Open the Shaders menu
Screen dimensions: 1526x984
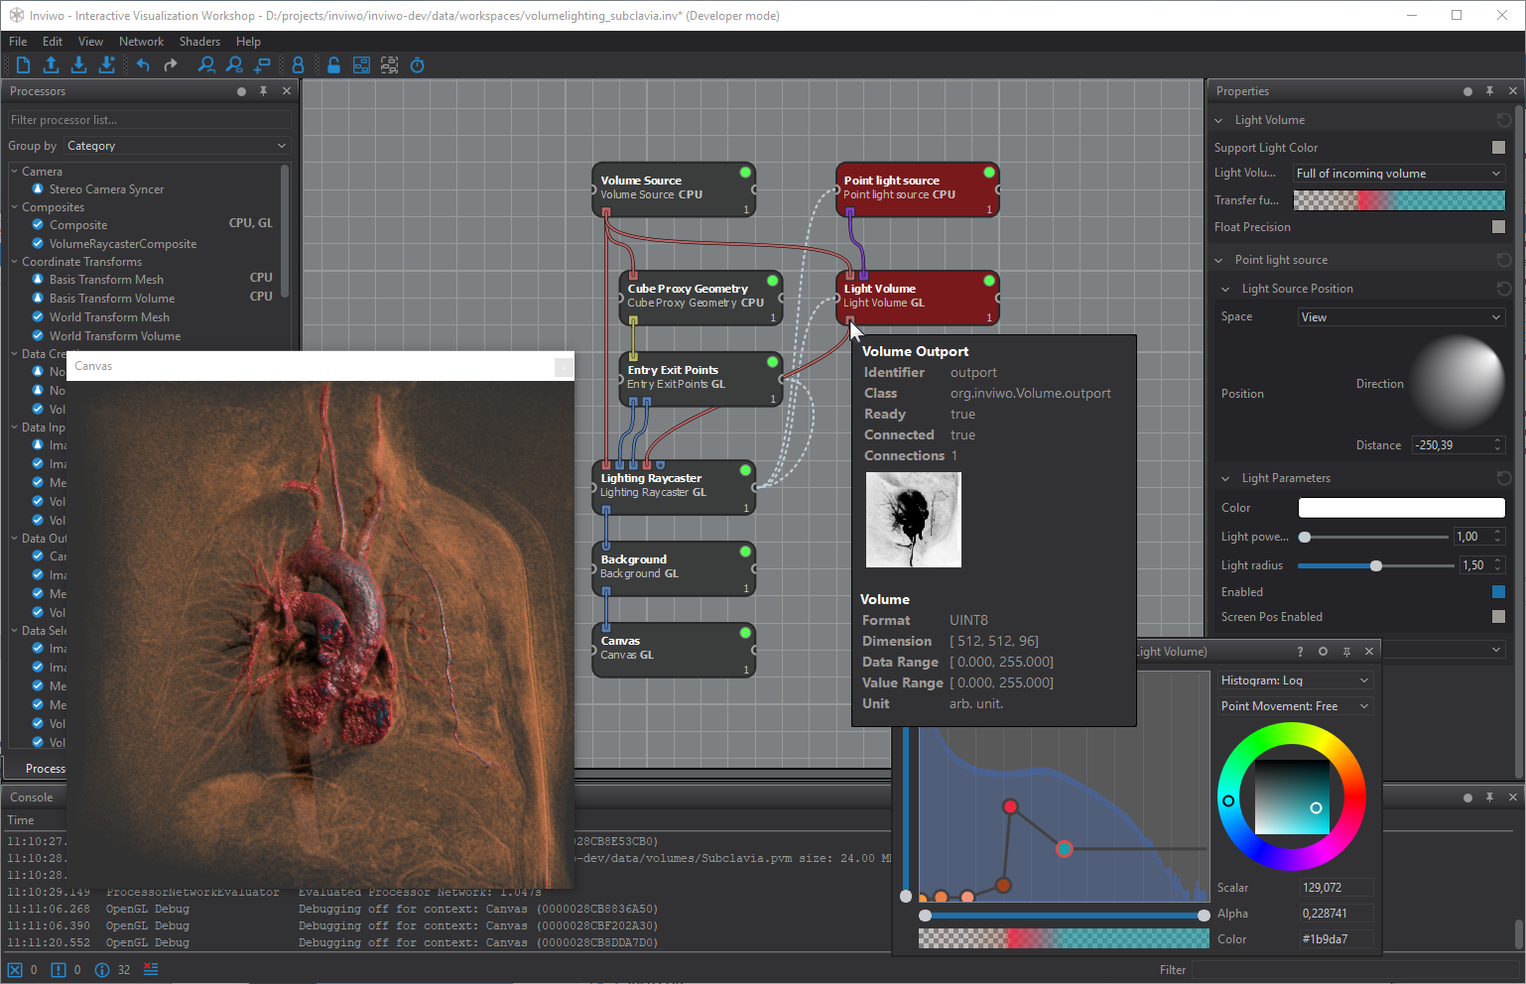[x=199, y=42]
